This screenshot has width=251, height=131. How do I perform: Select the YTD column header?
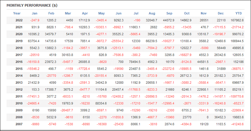[238, 13]
